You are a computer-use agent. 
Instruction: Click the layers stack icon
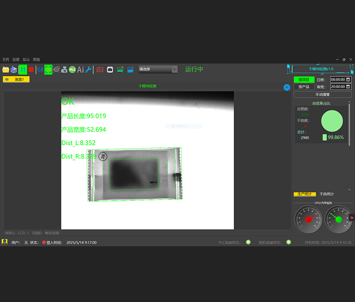pyautogui.click(x=14, y=69)
